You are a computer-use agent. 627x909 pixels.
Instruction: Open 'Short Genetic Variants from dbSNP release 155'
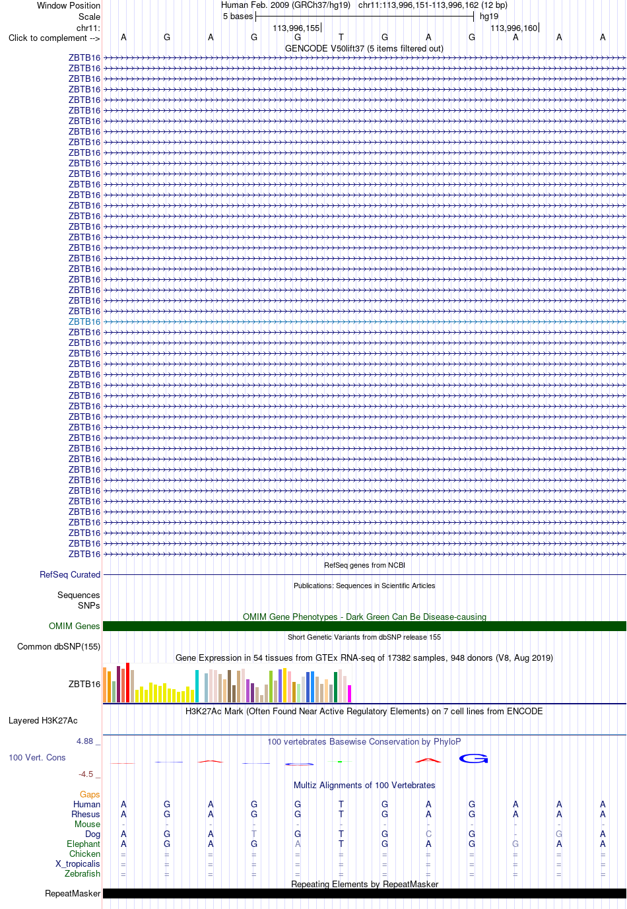point(364,637)
